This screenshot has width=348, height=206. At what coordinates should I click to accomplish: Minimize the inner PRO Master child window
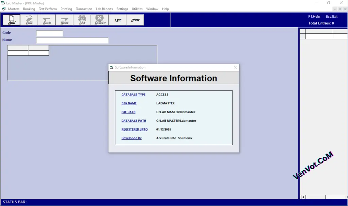(335, 9)
